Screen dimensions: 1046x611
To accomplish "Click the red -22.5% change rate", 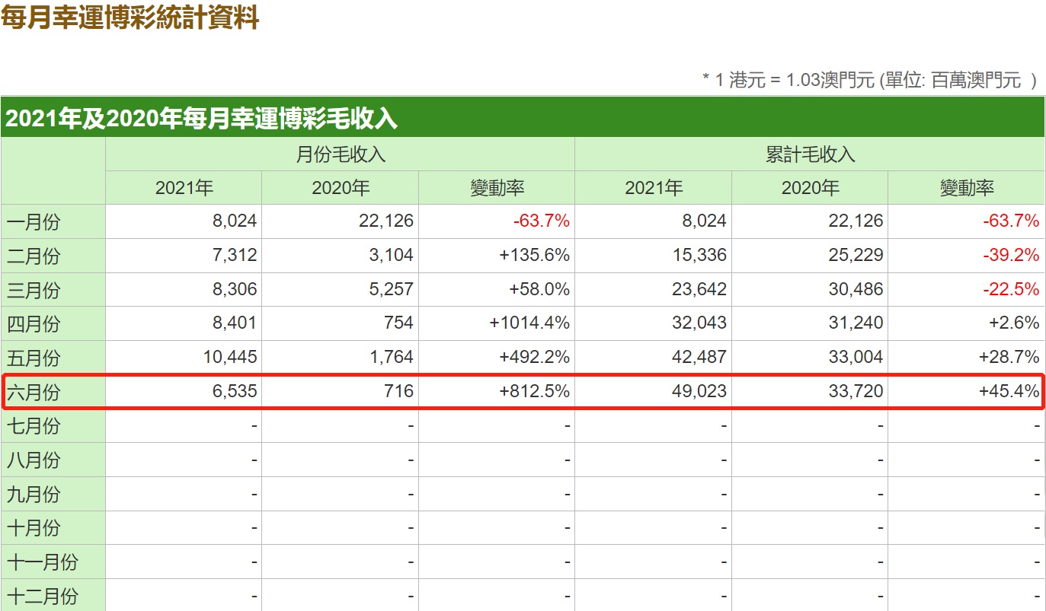I will click(x=1011, y=289).
